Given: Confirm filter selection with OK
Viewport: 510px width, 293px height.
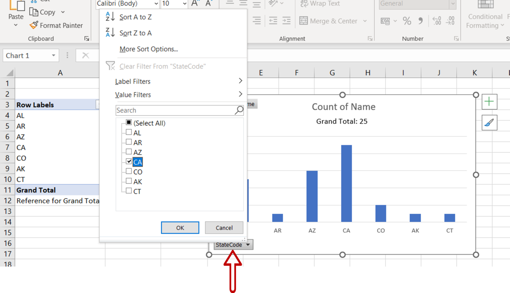Looking at the screenshot, I should coord(180,228).
